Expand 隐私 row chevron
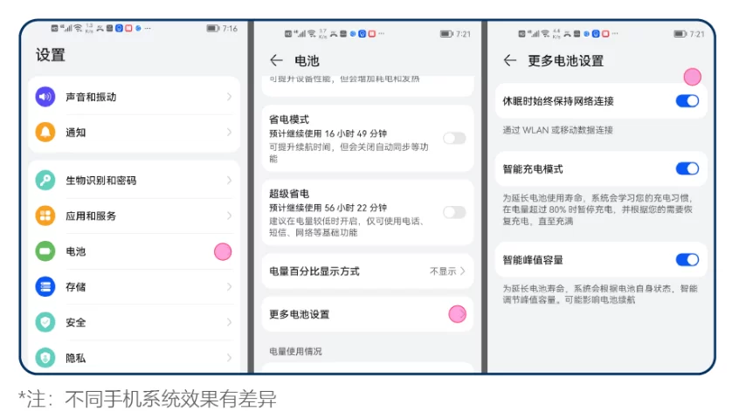This screenshot has height=411, width=732. 229,358
